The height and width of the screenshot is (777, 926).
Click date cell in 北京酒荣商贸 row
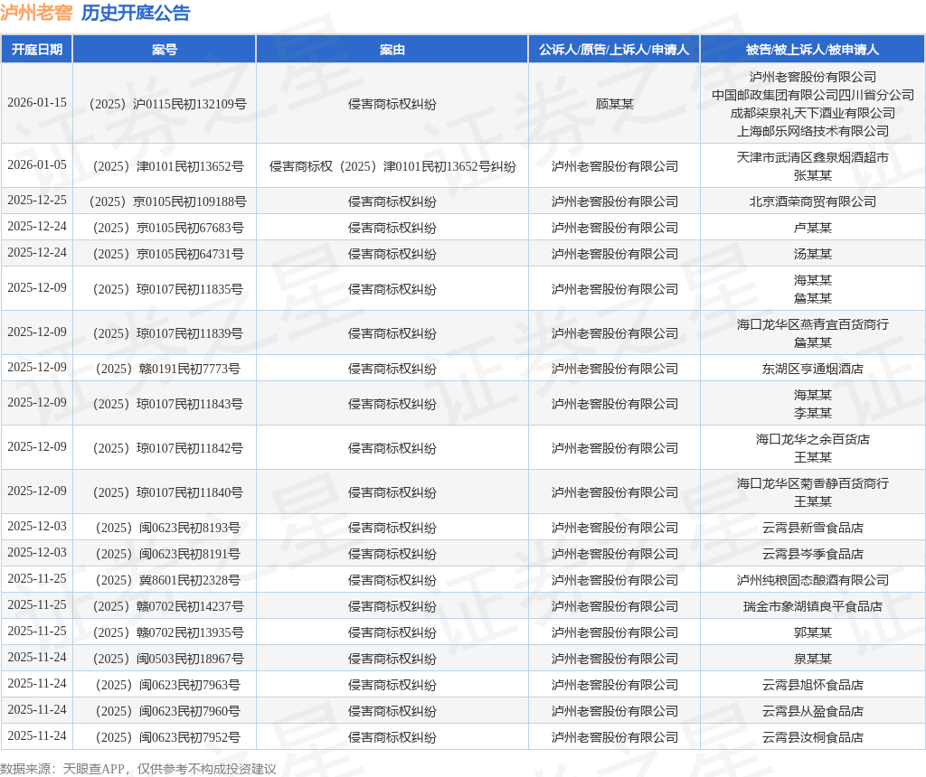(x=36, y=201)
